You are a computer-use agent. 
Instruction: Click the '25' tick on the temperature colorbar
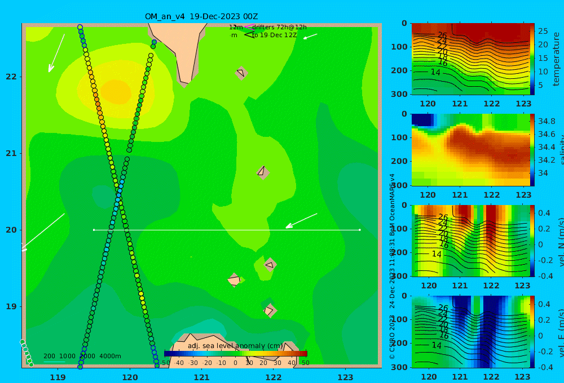point(543,31)
